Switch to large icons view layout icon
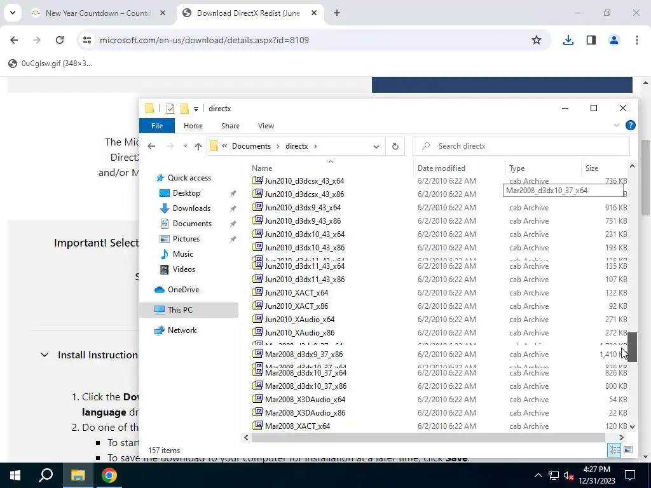The width and height of the screenshot is (651, 488). coord(628,450)
